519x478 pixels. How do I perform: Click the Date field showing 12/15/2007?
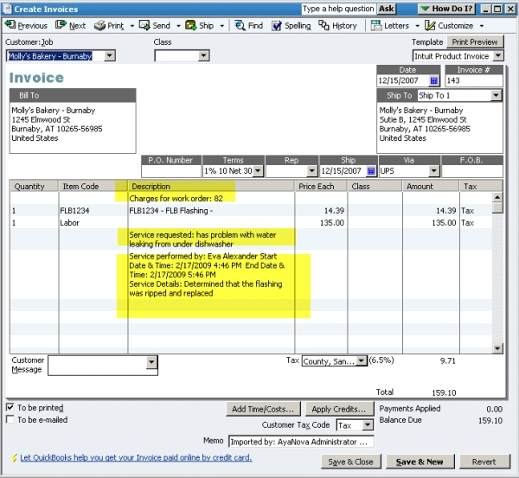403,80
